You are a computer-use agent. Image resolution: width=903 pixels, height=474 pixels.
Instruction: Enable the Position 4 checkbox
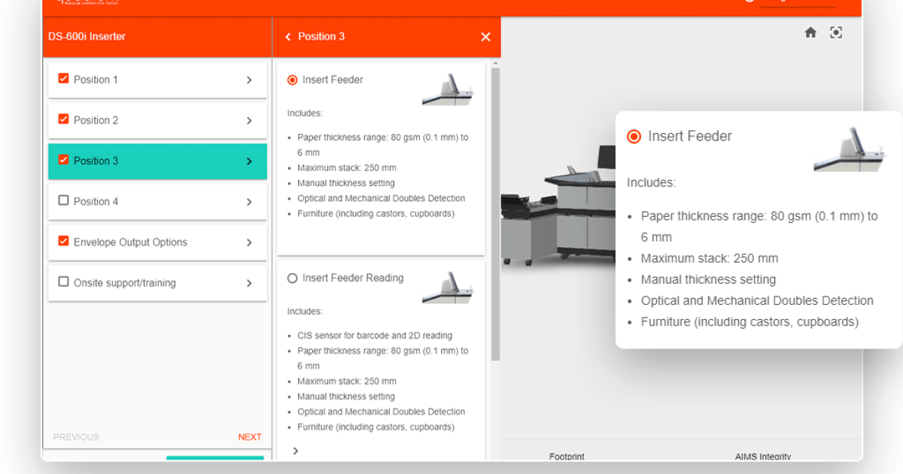pos(63,201)
